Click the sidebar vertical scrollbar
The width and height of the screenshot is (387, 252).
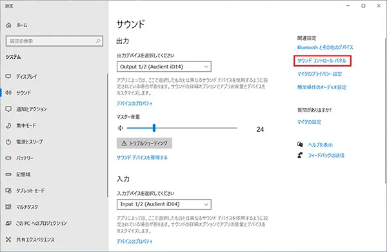(107, 135)
